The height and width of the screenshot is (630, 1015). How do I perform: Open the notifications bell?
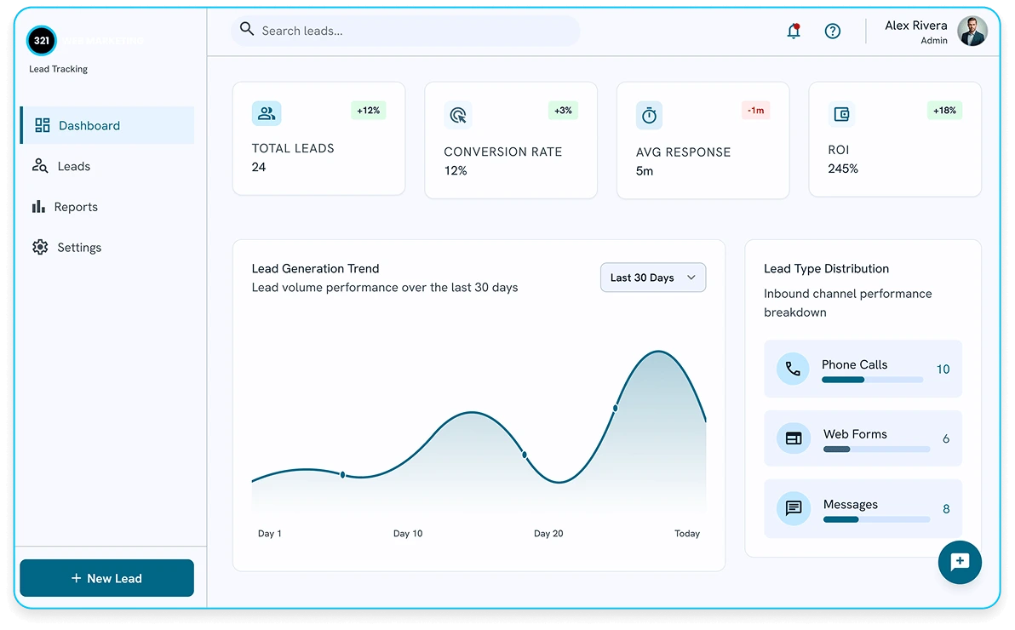pos(794,31)
